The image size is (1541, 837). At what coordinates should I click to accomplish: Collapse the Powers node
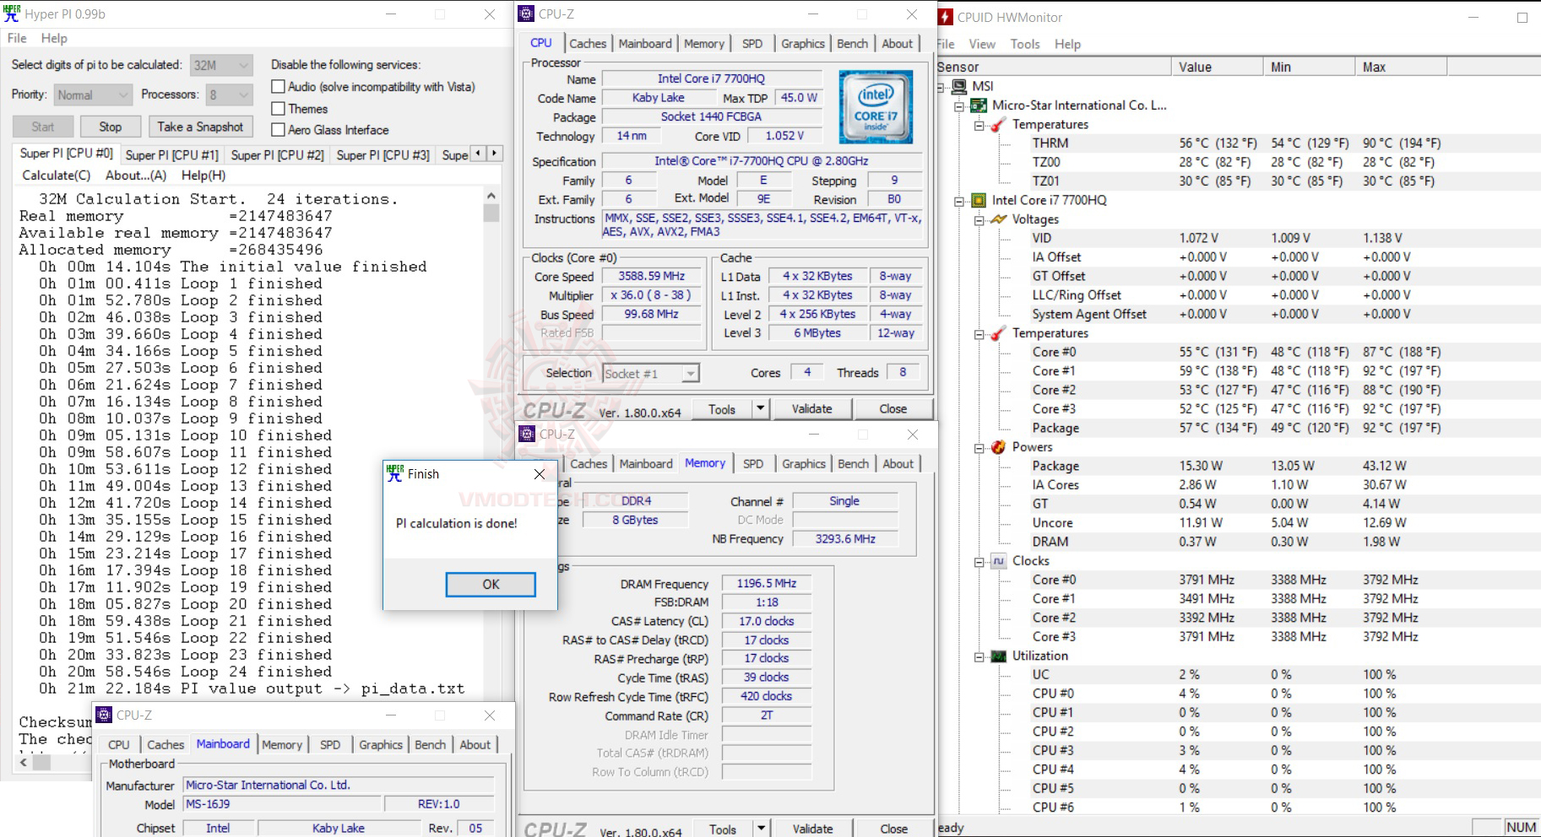[979, 447]
